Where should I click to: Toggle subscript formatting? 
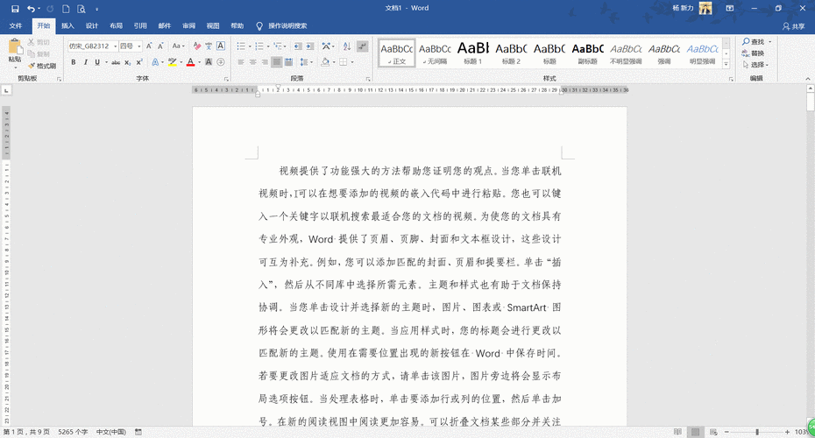[x=127, y=62]
